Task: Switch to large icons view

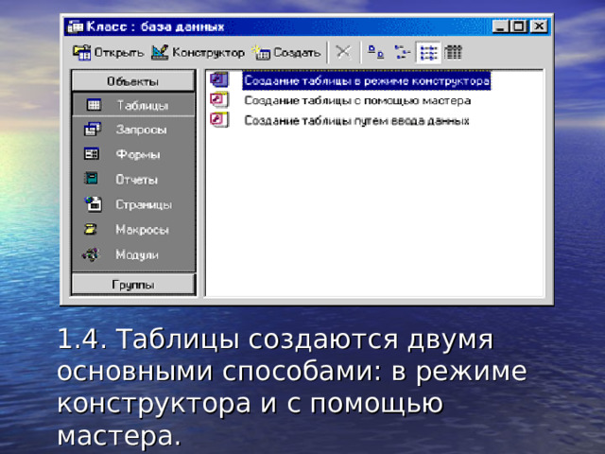Action: (375, 52)
